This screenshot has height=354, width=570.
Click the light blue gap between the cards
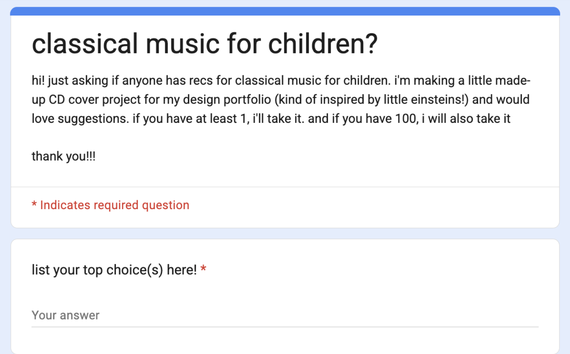285,233
